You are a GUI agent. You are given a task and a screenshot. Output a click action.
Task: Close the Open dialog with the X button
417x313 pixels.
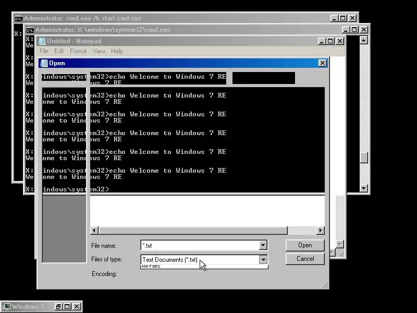click(322, 63)
